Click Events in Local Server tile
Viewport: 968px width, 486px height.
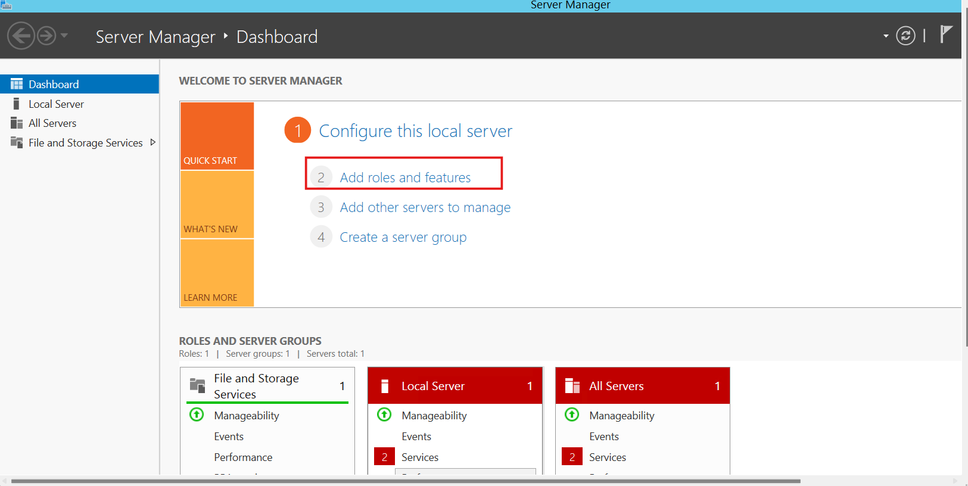tap(416, 437)
